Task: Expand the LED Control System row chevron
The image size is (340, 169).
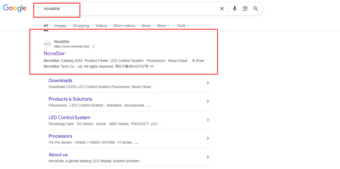Action: coord(208,120)
